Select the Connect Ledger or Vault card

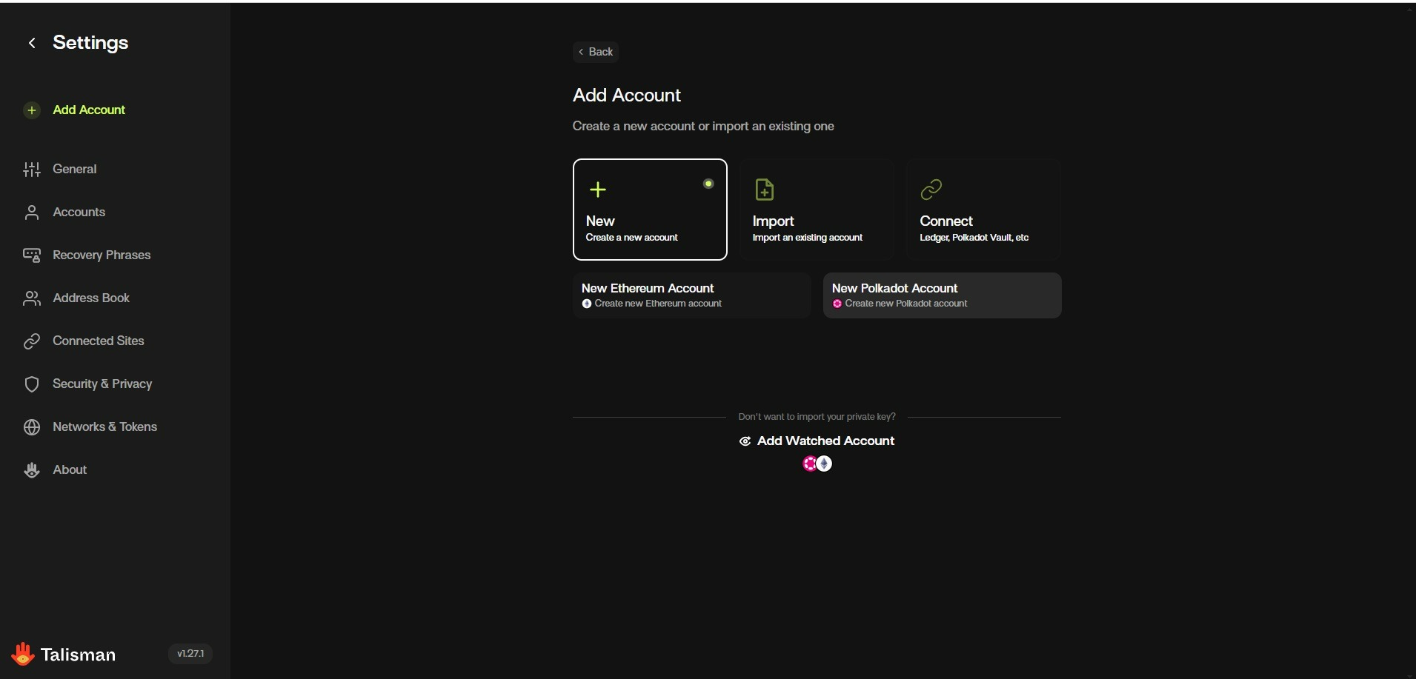984,210
